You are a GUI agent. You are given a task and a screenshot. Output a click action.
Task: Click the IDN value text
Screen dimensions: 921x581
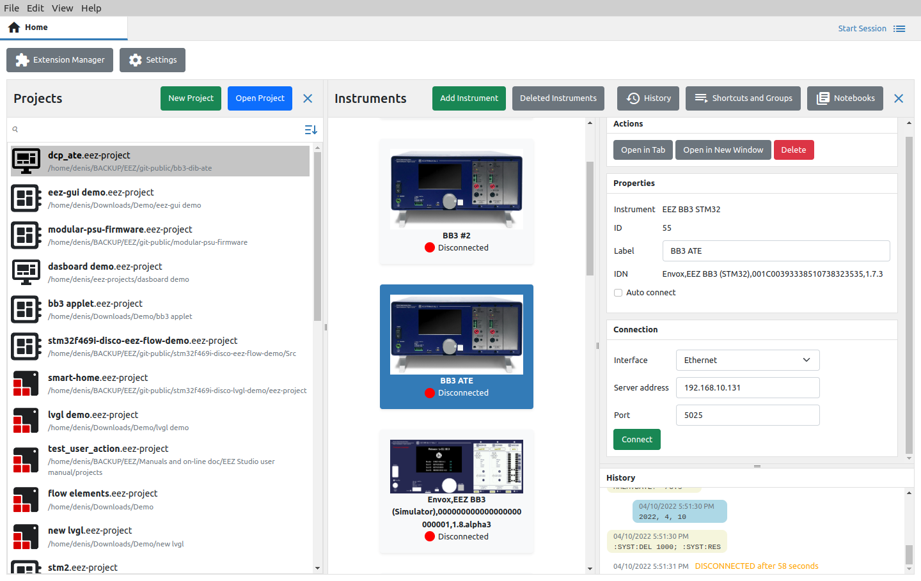pyautogui.click(x=773, y=274)
